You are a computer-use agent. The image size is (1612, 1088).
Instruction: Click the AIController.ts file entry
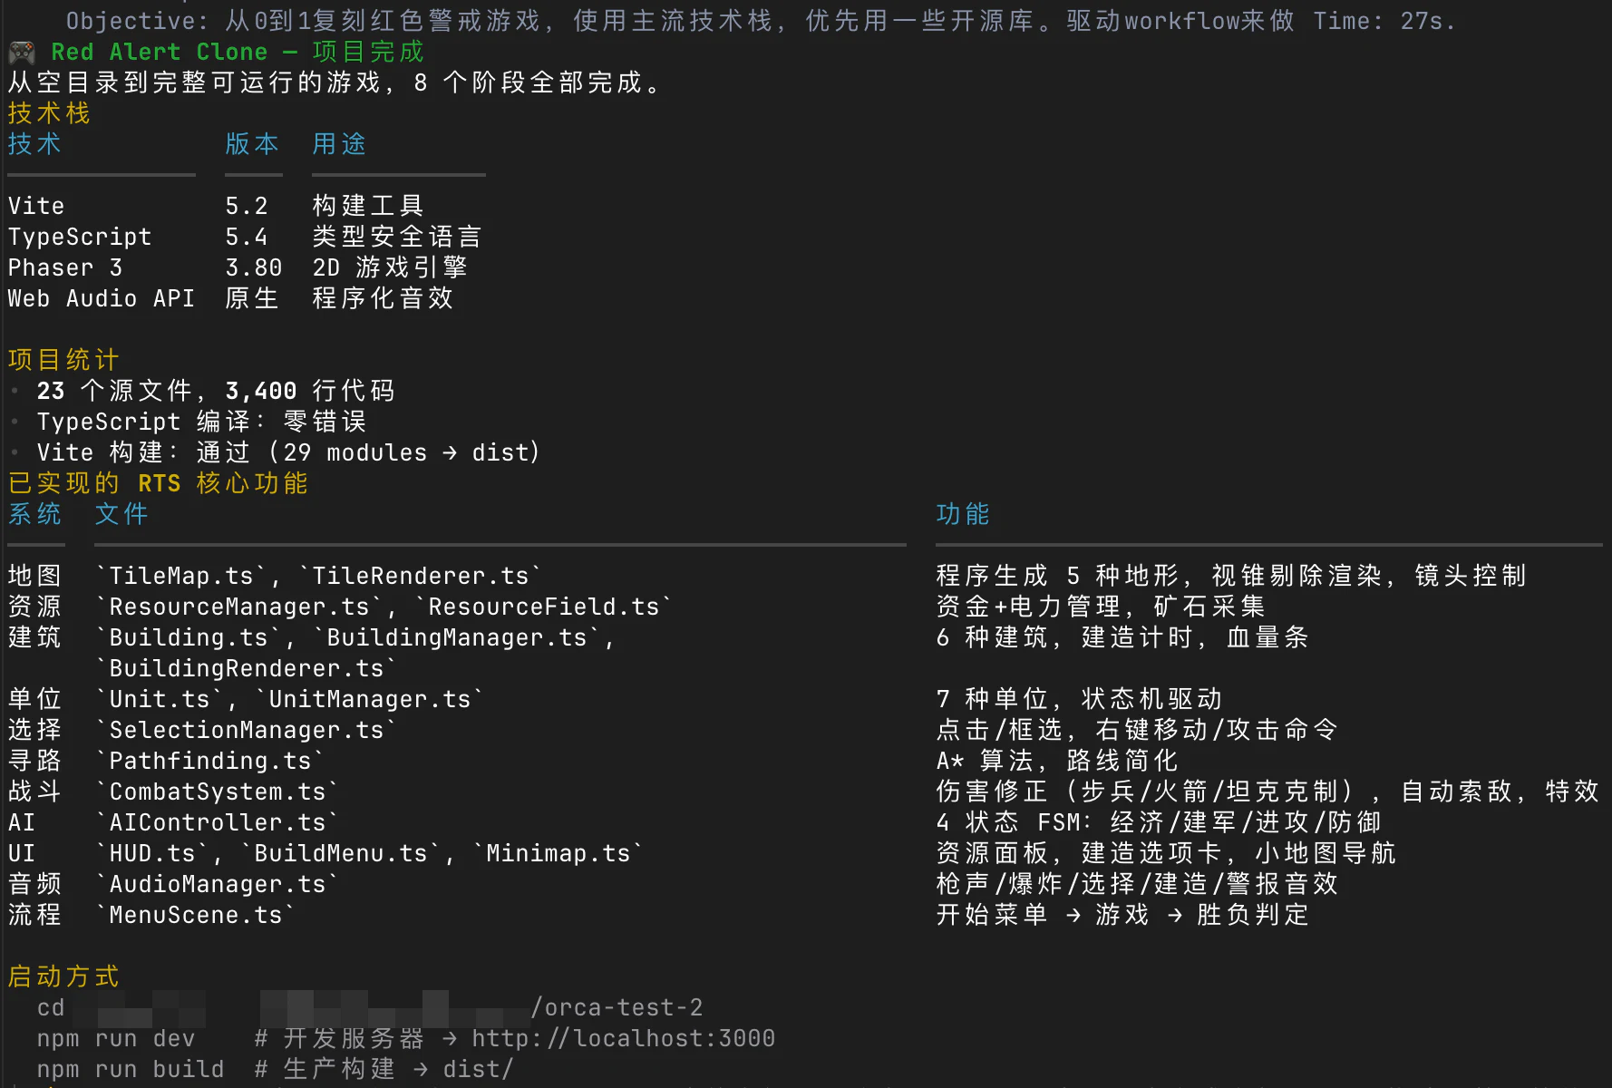pyautogui.click(x=218, y=822)
